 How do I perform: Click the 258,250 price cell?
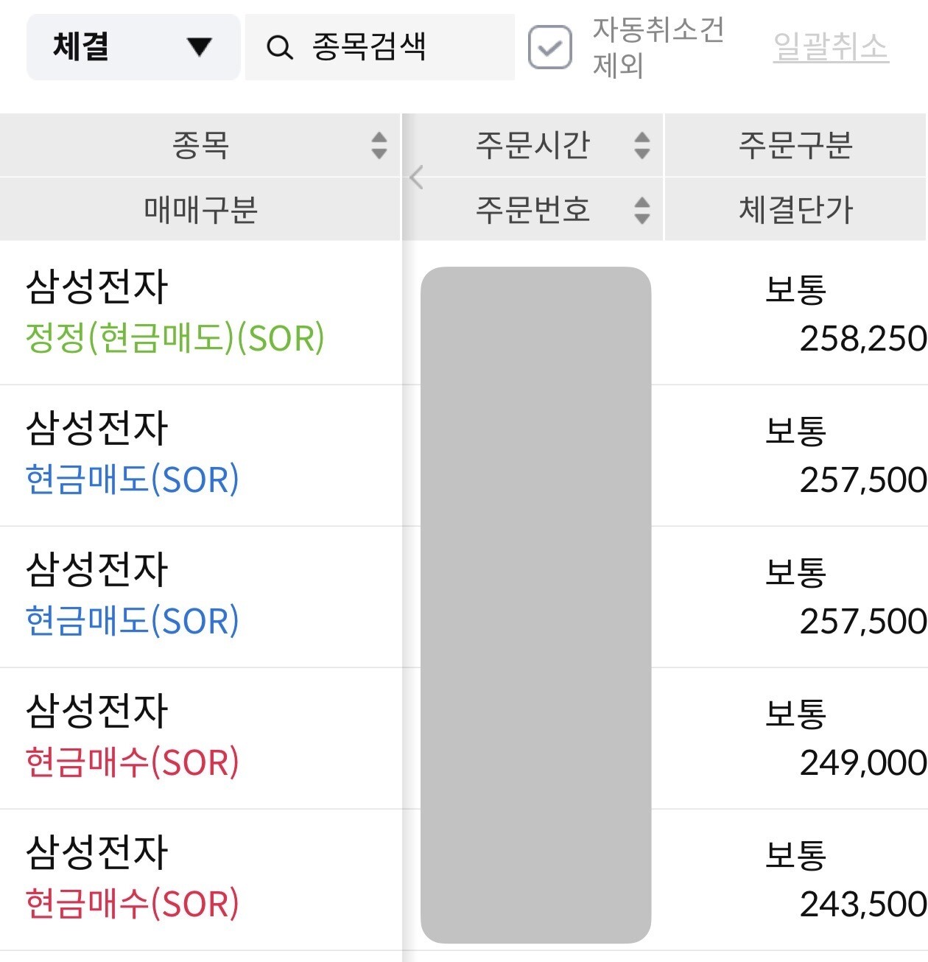click(x=863, y=339)
